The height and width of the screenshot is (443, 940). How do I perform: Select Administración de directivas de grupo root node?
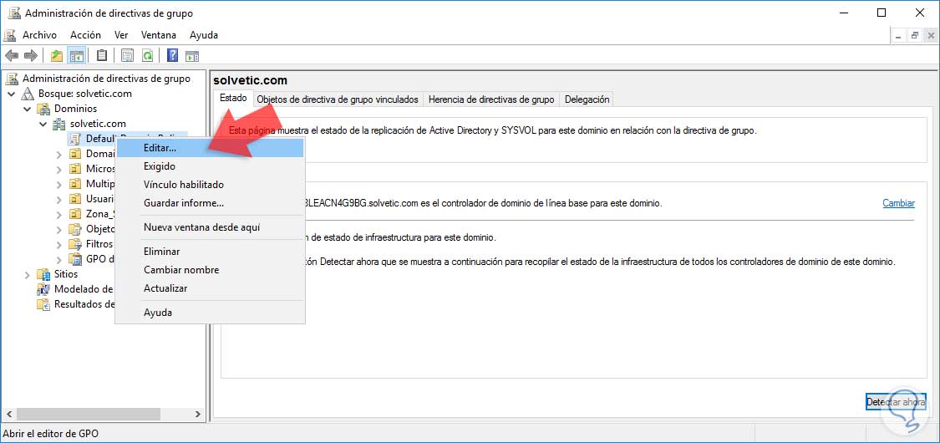click(x=107, y=79)
